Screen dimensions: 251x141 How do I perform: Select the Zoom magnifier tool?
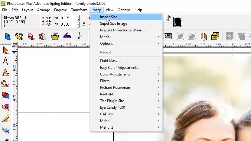point(5,84)
